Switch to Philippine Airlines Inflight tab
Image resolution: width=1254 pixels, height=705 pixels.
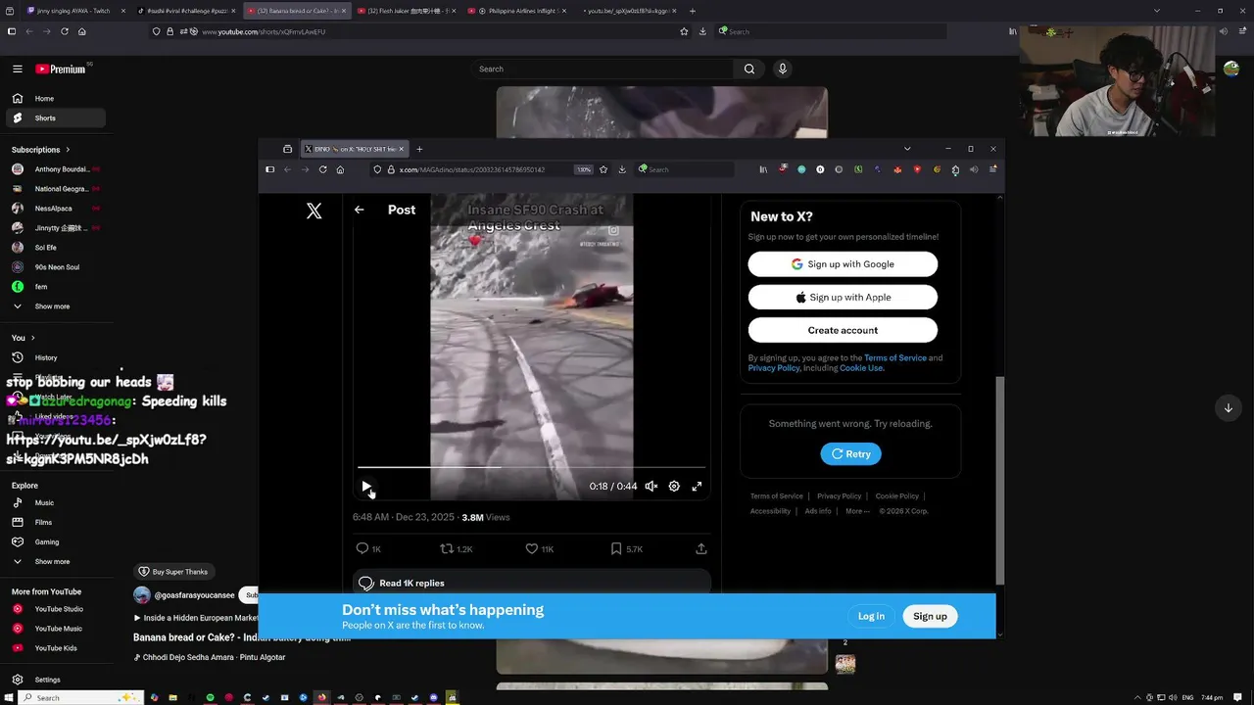pyautogui.click(x=516, y=11)
